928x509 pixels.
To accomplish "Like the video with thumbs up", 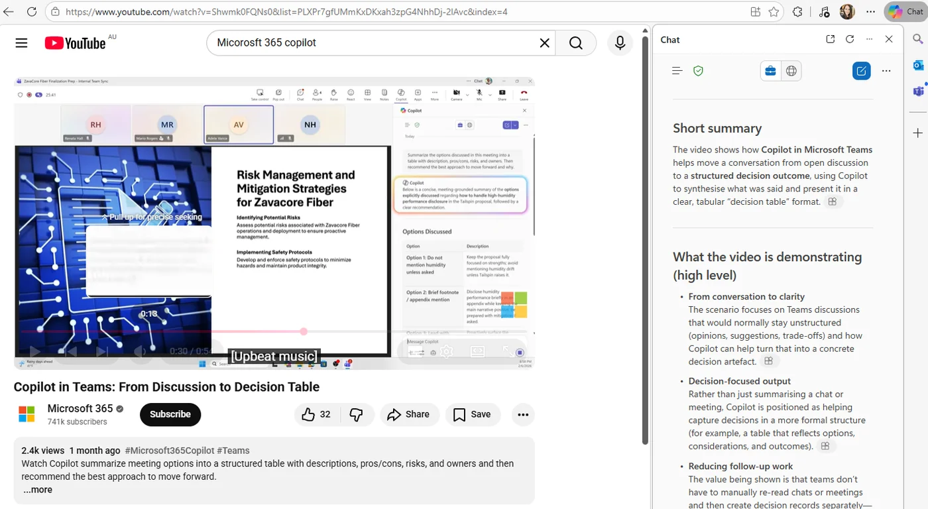I will point(316,414).
